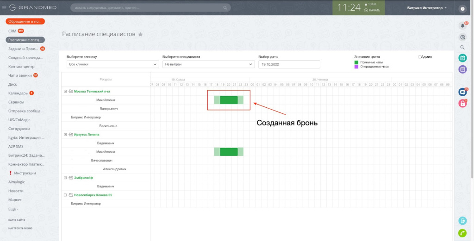Click the help question mark icon
This screenshot has width=474, height=241.
click(462, 8)
